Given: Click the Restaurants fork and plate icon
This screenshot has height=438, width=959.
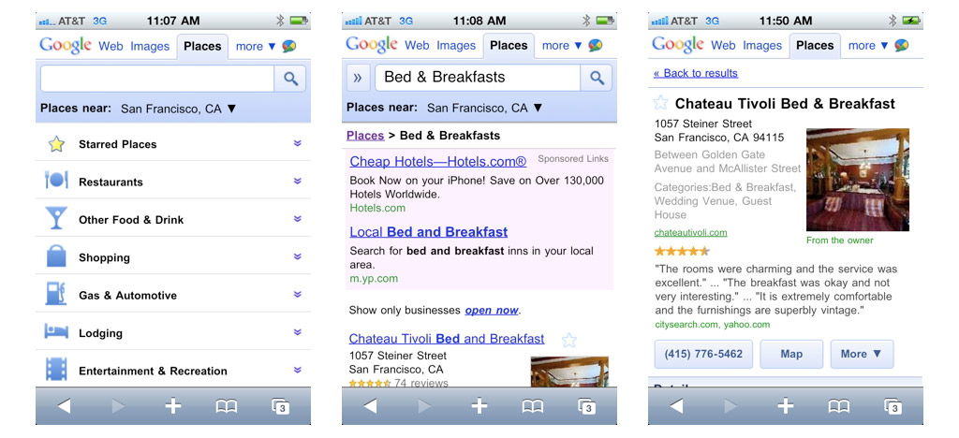Looking at the screenshot, I should (56, 181).
